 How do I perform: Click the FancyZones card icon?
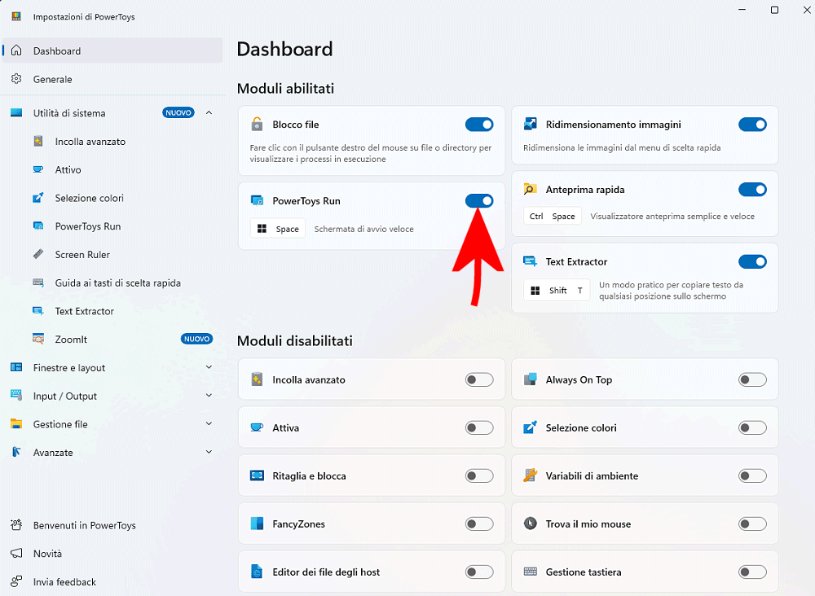(257, 524)
